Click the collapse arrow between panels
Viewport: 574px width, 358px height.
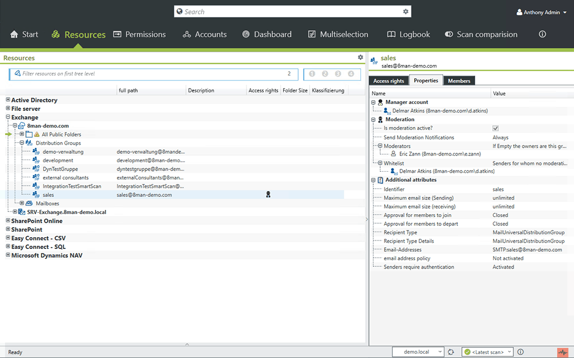(367, 219)
